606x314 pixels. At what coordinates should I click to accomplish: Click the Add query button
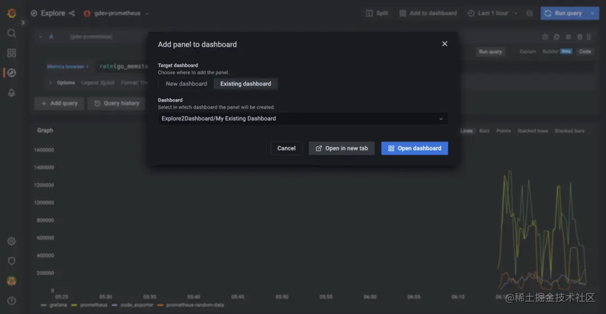59,104
